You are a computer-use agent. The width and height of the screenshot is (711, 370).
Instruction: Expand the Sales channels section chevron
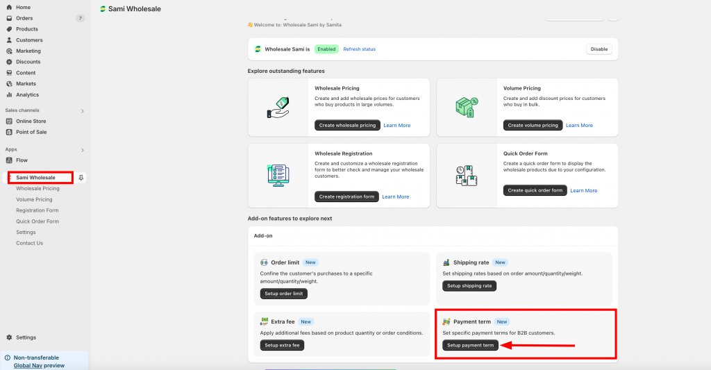coord(83,111)
